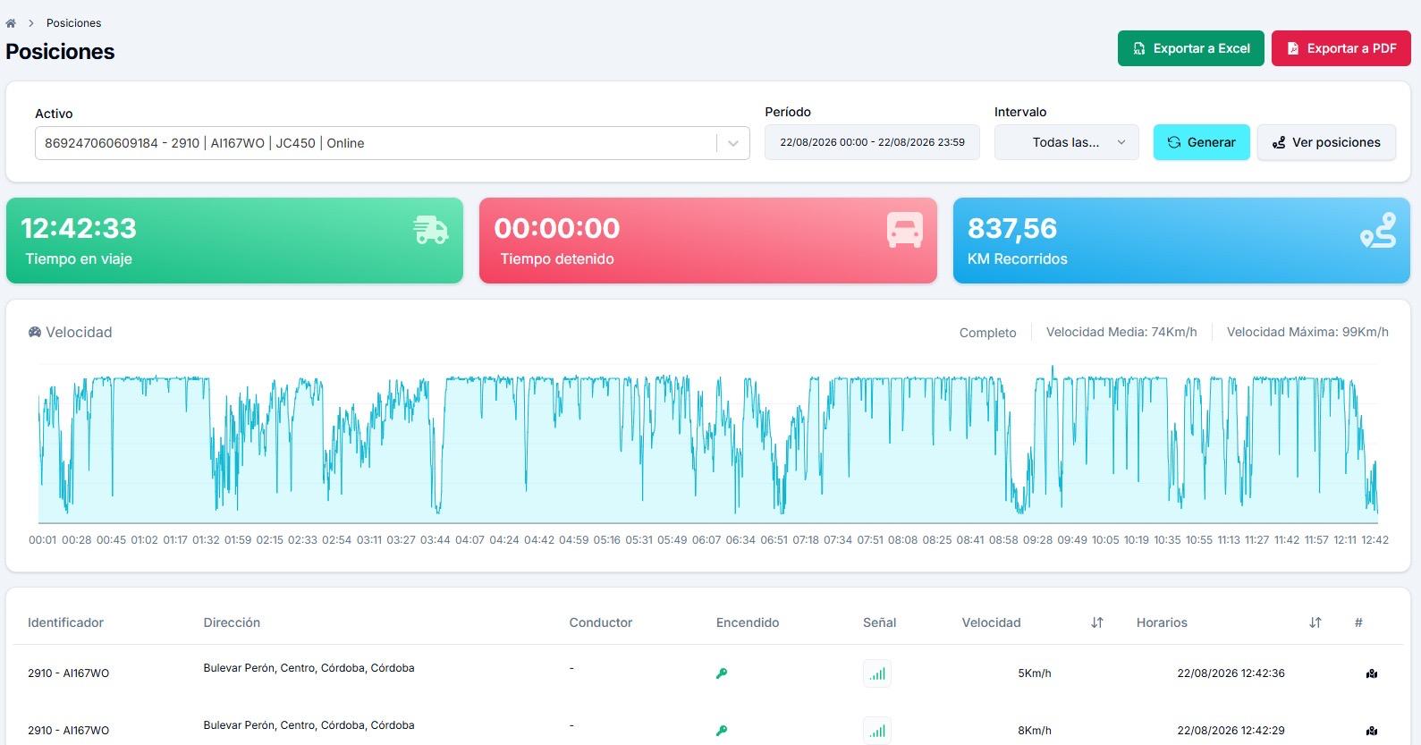The image size is (1421, 745).
Task: Click the signal strength icon in first row
Action: pos(877,673)
